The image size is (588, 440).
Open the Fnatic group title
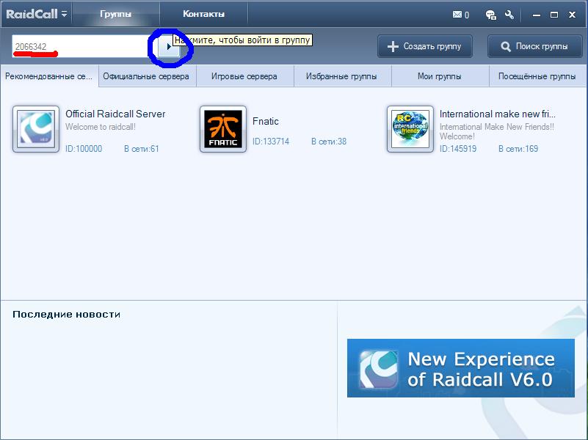coord(266,121)
